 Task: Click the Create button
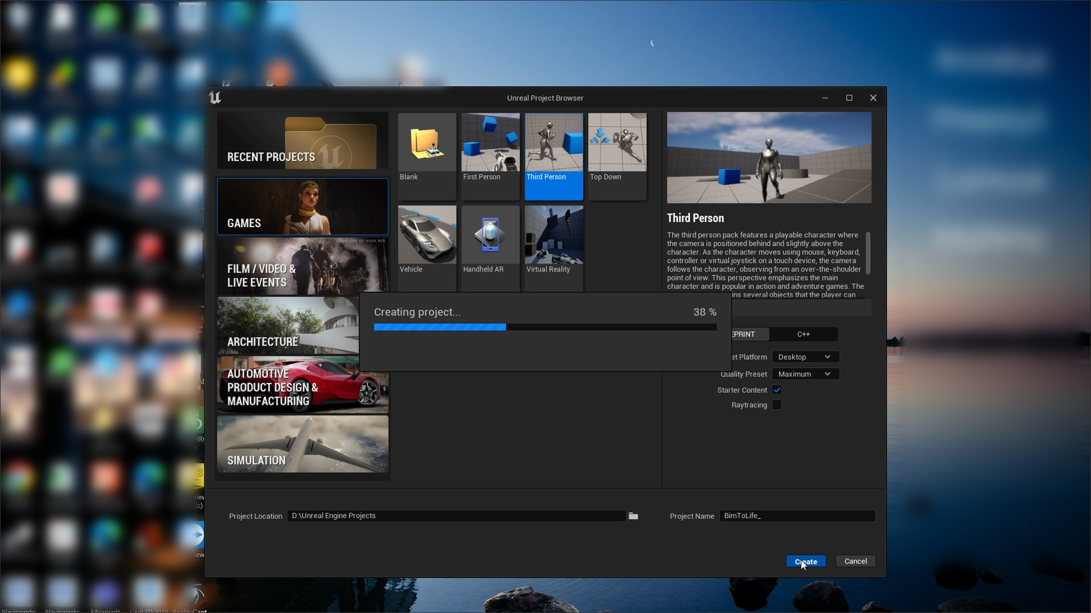pos(806,561)
